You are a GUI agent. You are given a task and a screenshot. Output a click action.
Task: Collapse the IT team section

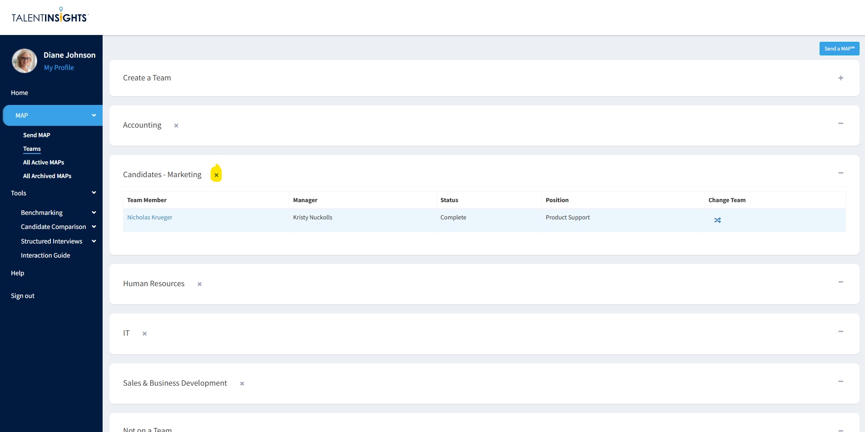click(x=840, y=332)
